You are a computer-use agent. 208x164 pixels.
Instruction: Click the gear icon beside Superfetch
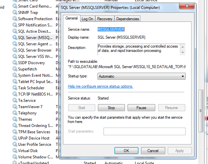click(15, 69)
